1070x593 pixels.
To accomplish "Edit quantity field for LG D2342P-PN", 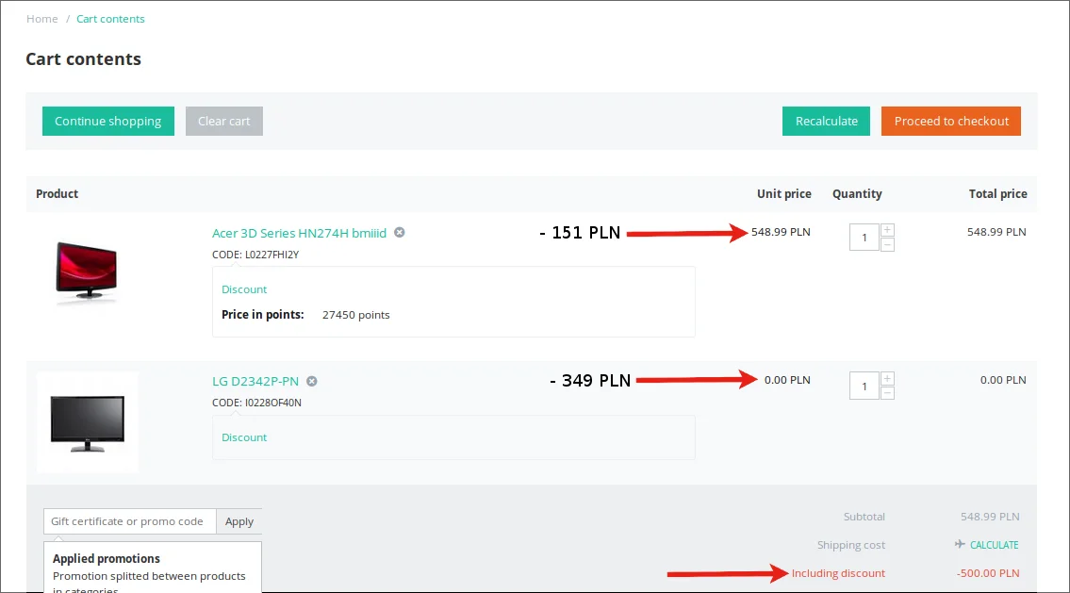I will point(864,387).
